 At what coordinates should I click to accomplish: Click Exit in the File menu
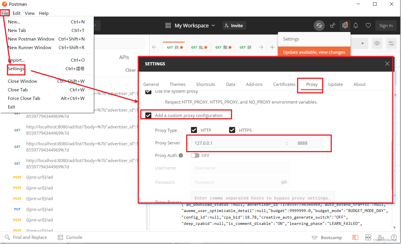[x=46, y=107]
